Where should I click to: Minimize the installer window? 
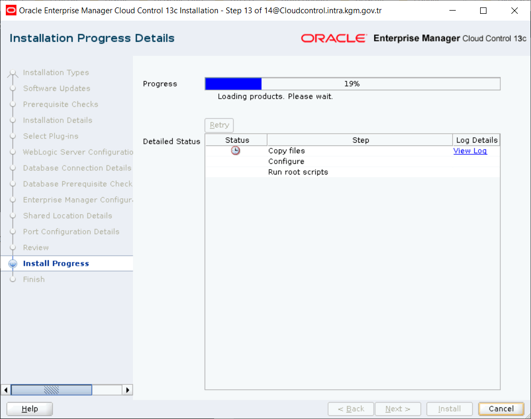coord(453,11)
